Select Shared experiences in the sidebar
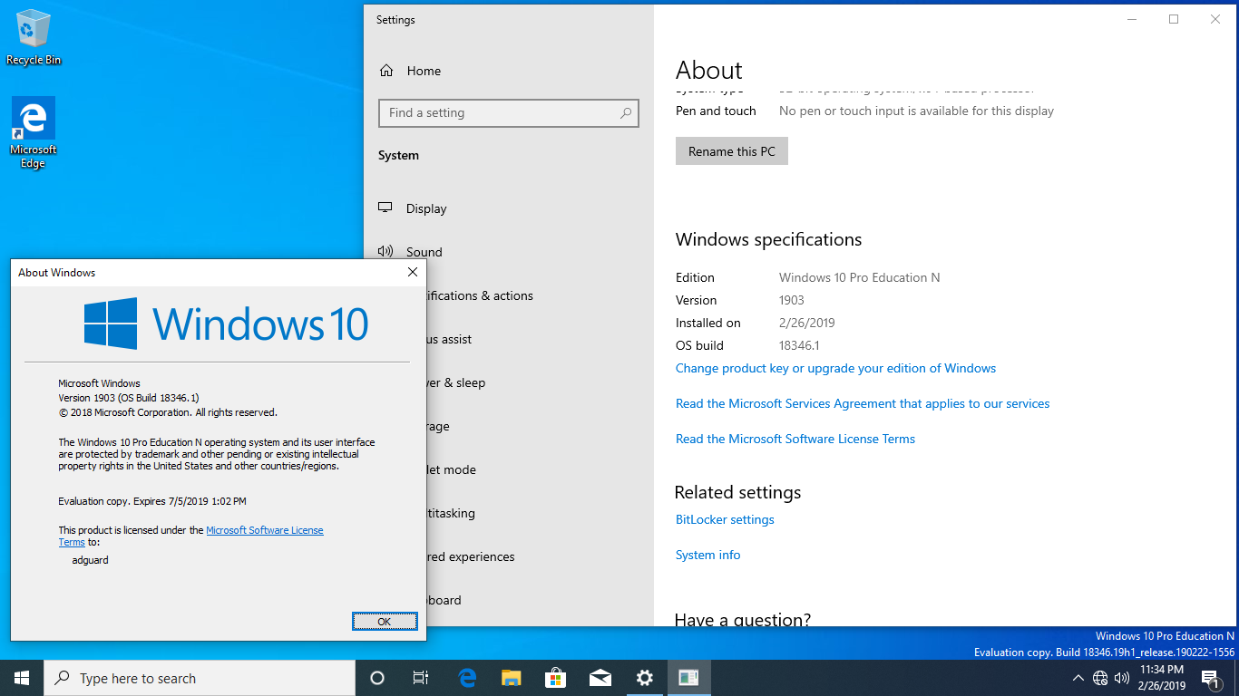This screenshot has height=696, width=1239. point(471,556)
